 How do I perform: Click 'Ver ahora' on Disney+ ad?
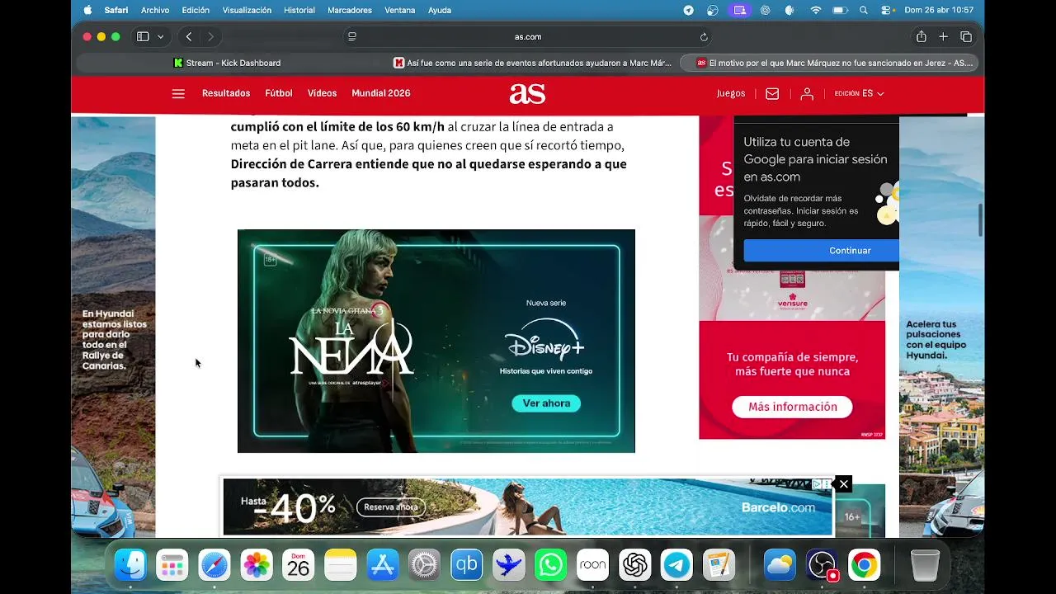point(546,403)
